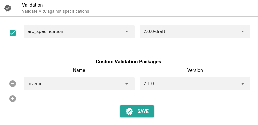
Task: Click the SAVE text label
Action: point(143,111)
